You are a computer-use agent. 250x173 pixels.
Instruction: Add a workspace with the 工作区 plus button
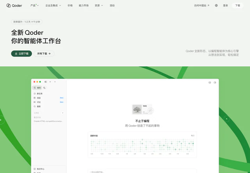click(62, 113)
